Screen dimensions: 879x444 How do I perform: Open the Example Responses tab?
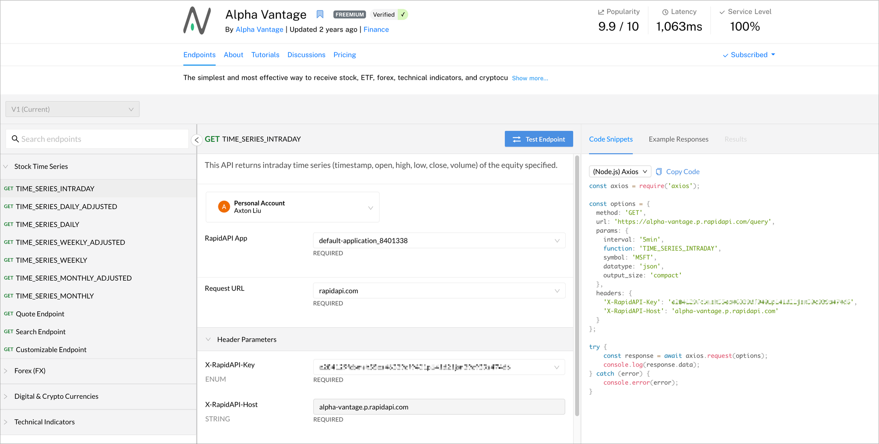[x=679, y=139]
